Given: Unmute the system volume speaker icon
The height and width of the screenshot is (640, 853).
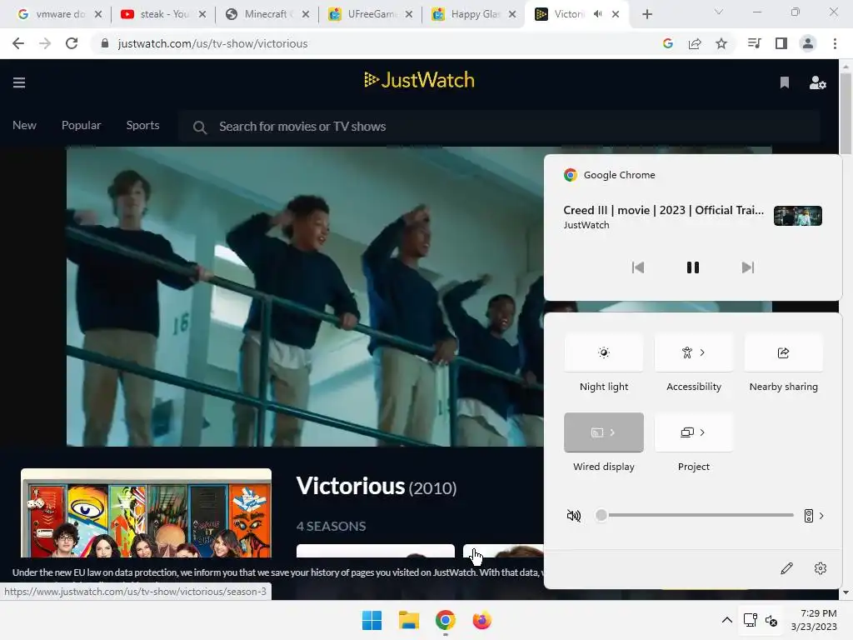Looking at the screenshot, I should tap(574, 515).
